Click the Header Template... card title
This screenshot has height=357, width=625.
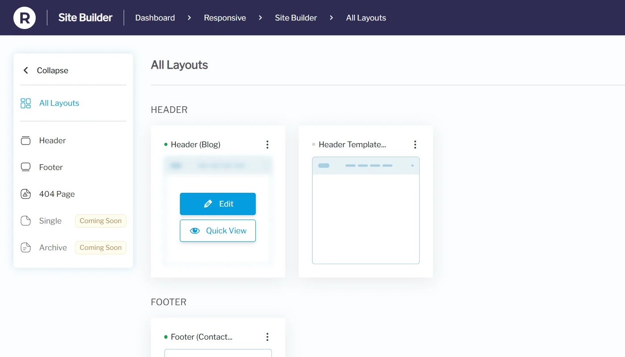pos(352,145)
